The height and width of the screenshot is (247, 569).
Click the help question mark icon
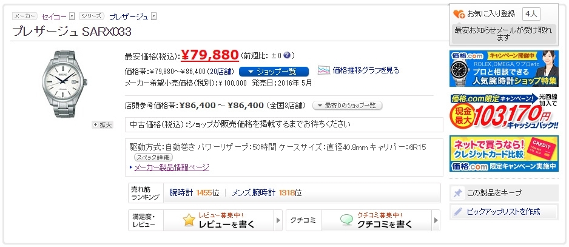coord(287,56)
